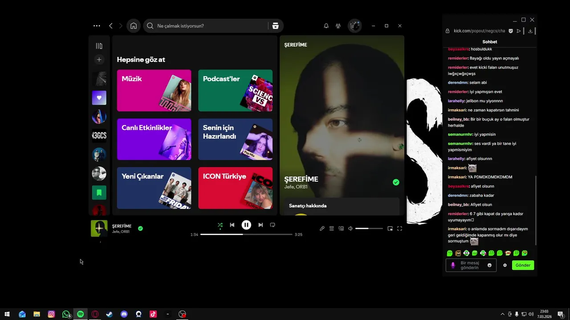The width and height of the screenshot is (570, 320).
Task: Open the Yeni Çıkanlar card
Action: [x=154, y=188]
